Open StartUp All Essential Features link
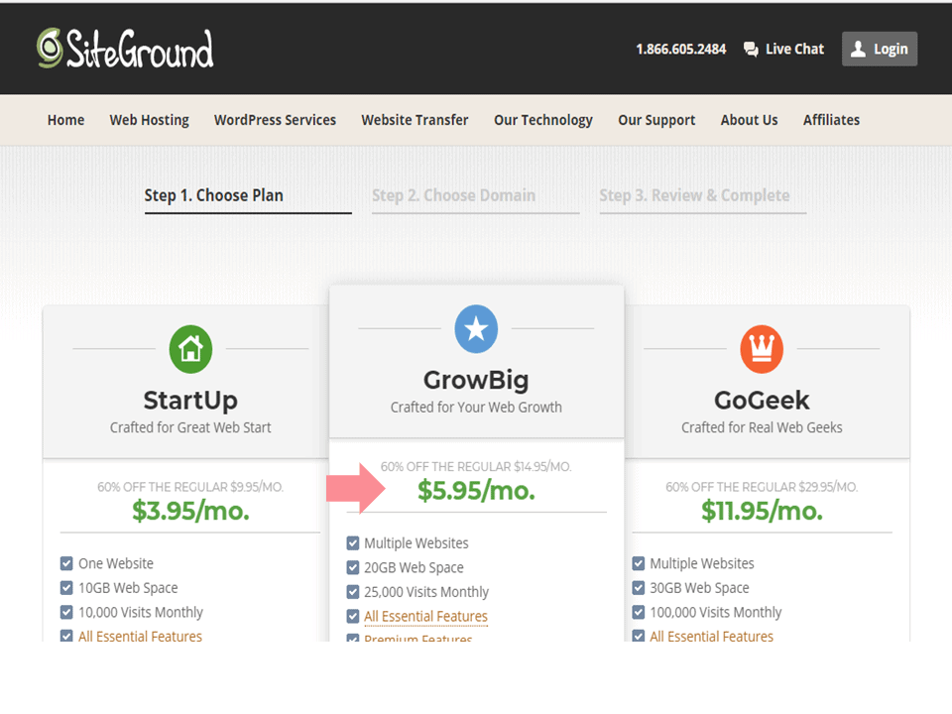 [140, 636]
